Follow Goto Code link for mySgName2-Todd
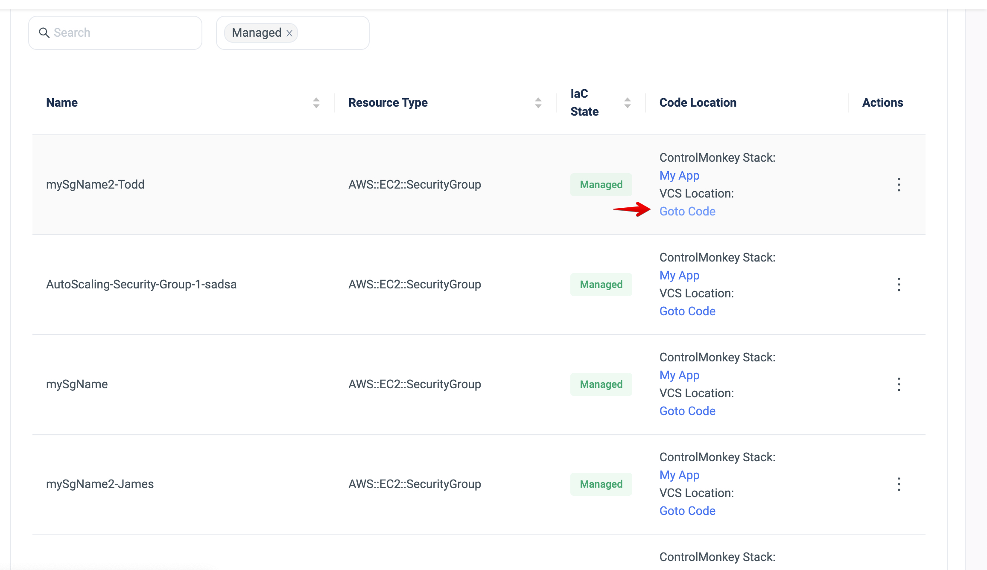The width and height of the screenshot is (987, 570). tap(687, 211)
